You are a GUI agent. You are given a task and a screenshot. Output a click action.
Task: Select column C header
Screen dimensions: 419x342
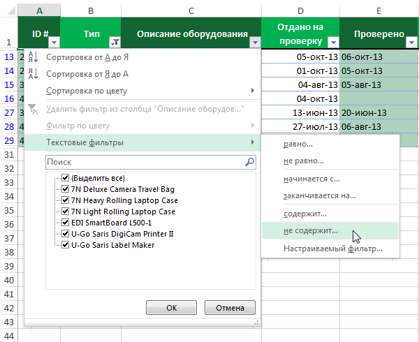191,10
